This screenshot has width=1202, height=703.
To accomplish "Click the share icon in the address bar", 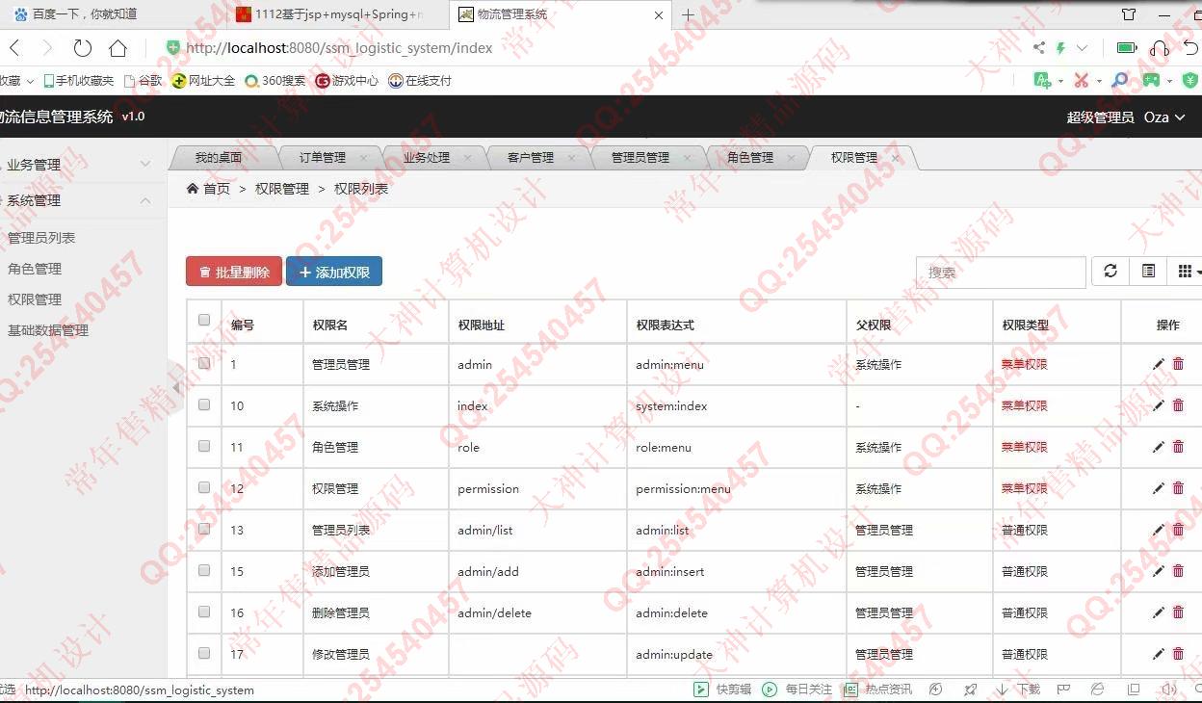I will point(1038,48).
